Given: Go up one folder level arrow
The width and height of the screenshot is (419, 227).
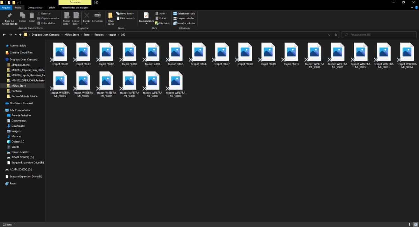Looking at the screenshot, I should (20, 35).
